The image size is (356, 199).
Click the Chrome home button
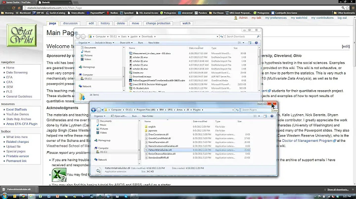point(19,8)
